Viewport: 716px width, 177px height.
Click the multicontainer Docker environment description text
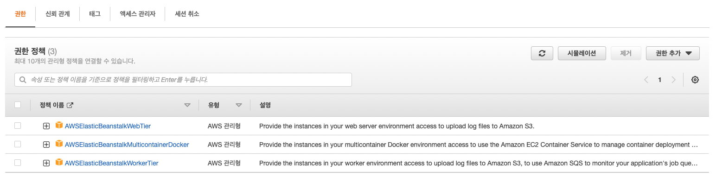click(479, 145)
